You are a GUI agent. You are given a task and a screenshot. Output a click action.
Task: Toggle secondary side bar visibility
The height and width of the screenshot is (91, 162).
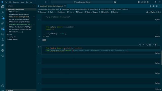point(145,2)
